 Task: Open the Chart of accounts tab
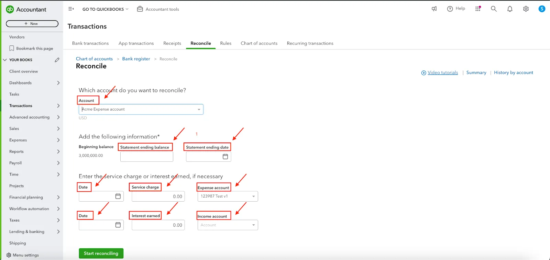[259, 43]
